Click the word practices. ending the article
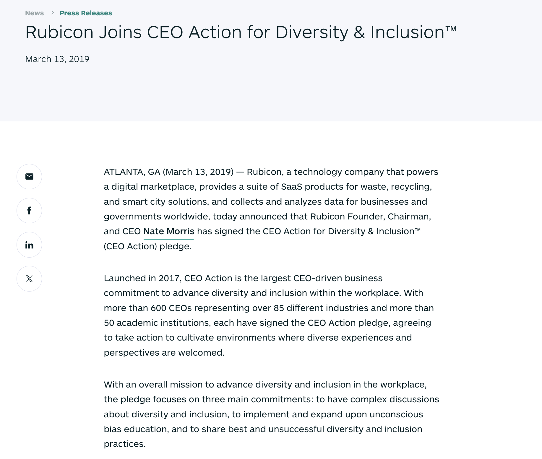Screen dimensions: 542x459 (125, 444)
